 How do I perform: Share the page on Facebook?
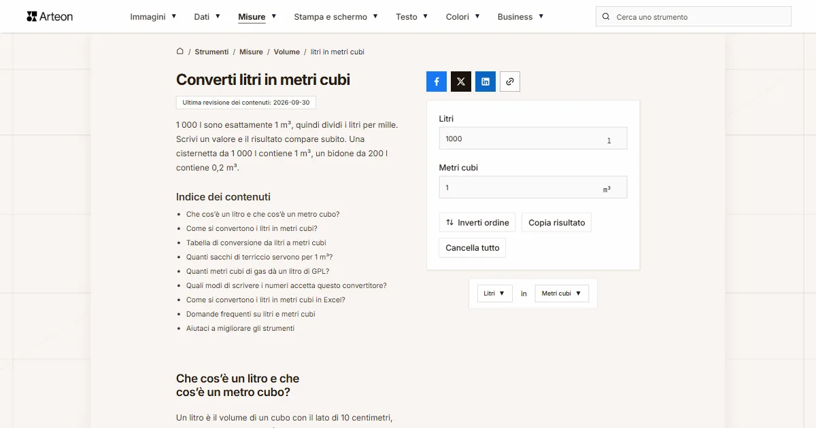[x=437, y=82]
